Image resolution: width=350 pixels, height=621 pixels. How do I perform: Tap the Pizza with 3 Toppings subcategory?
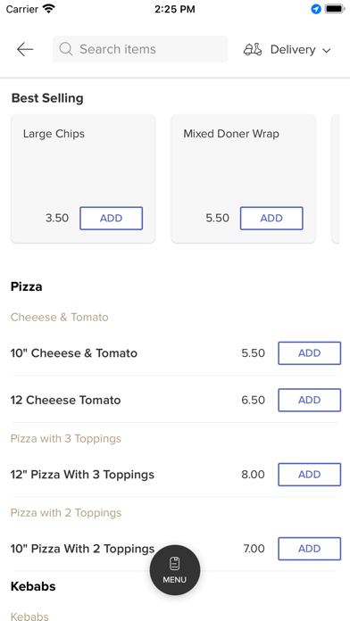tap(66, 439)
